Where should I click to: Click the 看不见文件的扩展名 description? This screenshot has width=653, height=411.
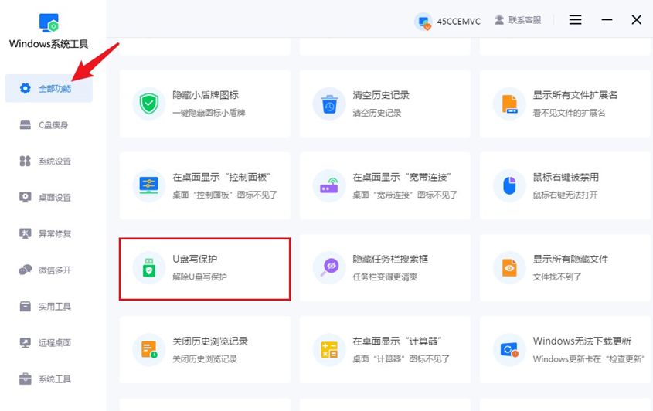pos(569,113)
